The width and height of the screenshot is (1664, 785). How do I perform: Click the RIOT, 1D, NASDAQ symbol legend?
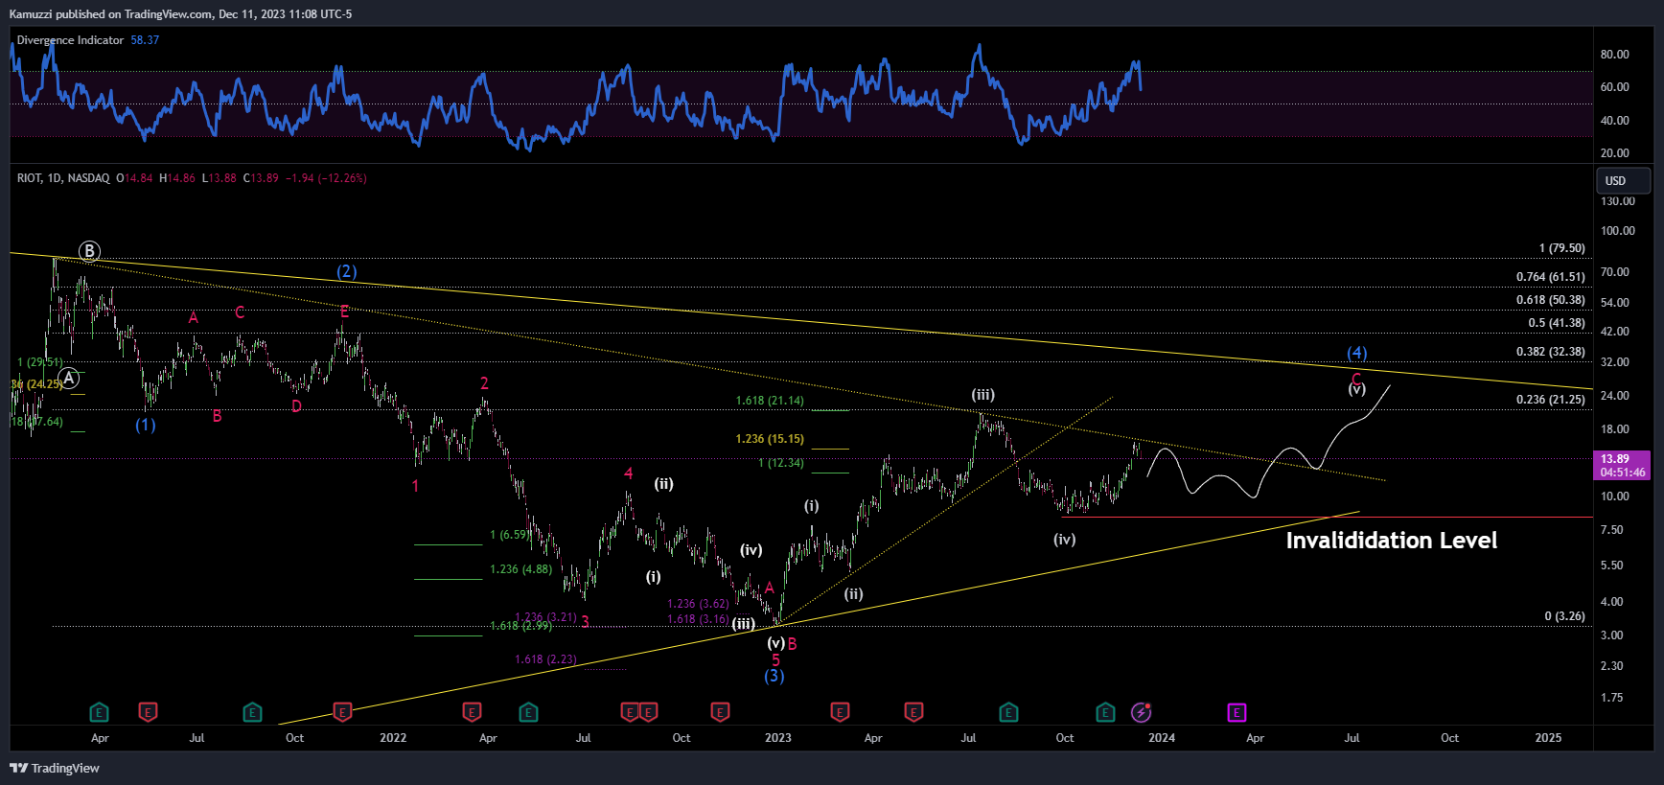(63, 178)
